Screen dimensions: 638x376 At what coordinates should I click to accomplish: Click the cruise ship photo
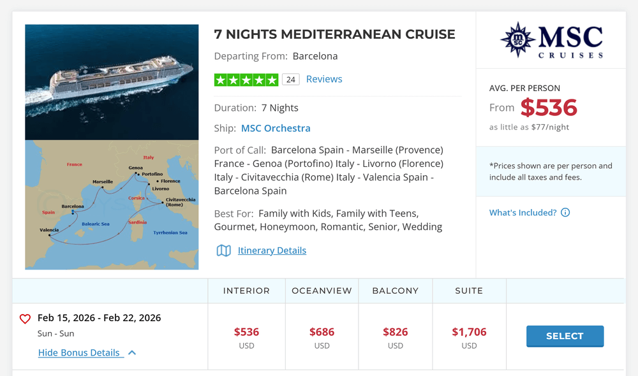[x=112, y=82]
